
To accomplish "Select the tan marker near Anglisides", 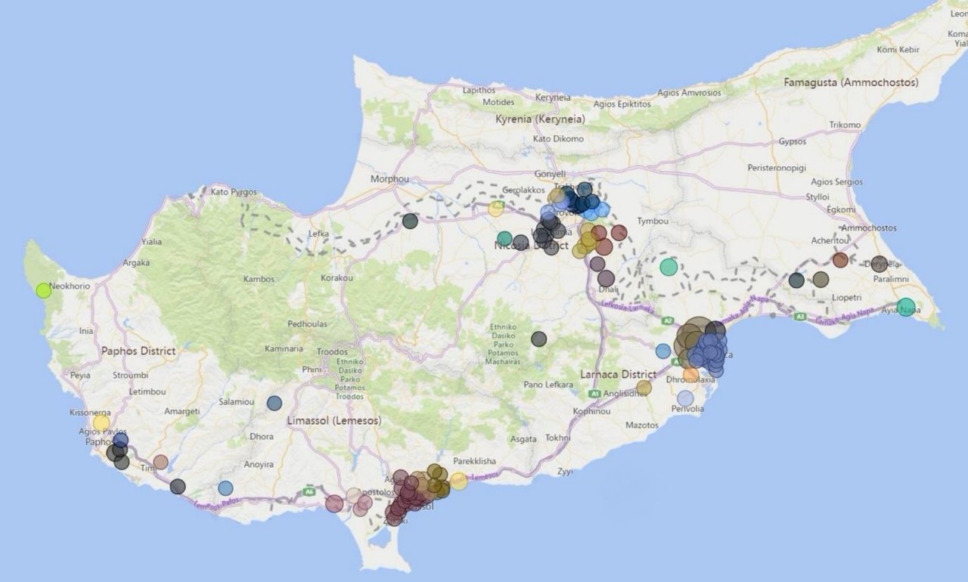I will pos(644,388).
